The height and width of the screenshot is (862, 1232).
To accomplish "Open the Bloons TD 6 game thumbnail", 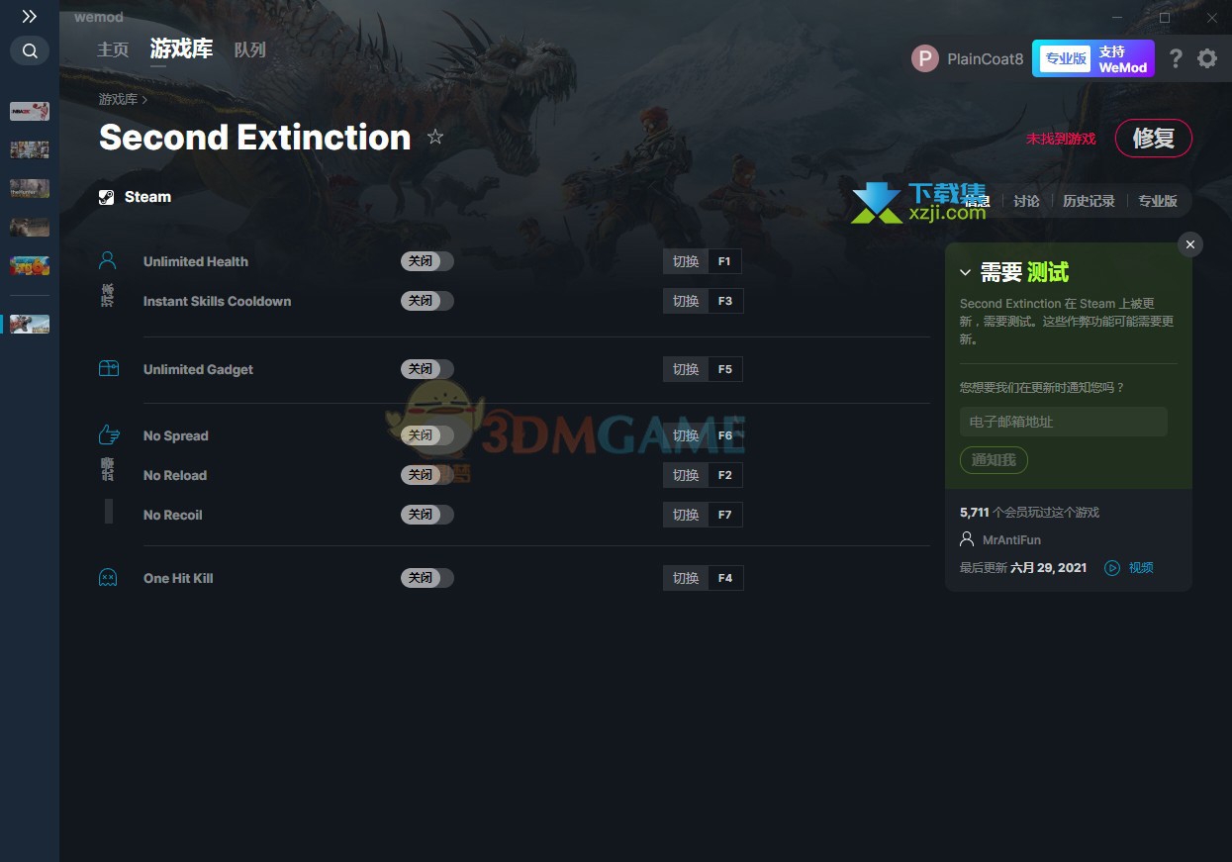I will [x=30, y=265].
